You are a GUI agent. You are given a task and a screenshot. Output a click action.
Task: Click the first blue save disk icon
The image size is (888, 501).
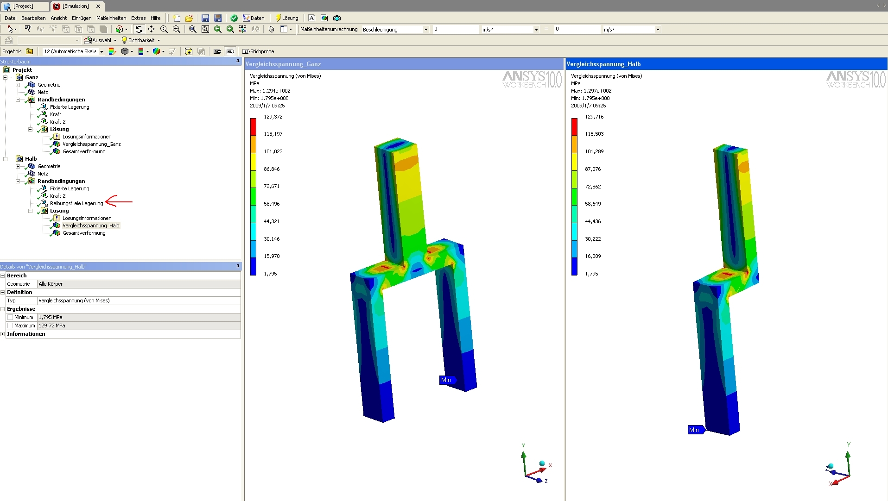point(205,18)
